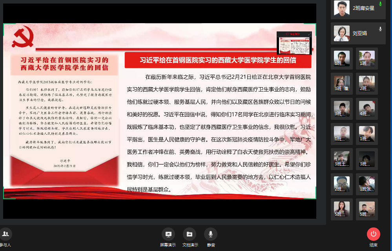
Task: Click the green microphone icon beside 2班唐安星
Action: (x=380, y=4)
